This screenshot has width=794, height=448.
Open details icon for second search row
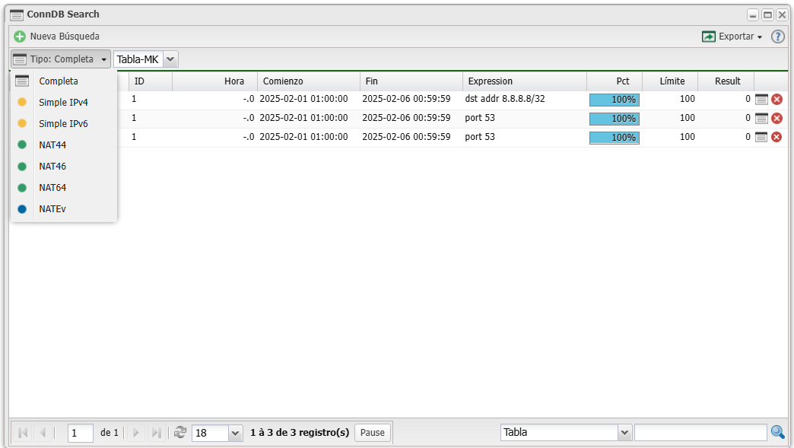[761, 118]
